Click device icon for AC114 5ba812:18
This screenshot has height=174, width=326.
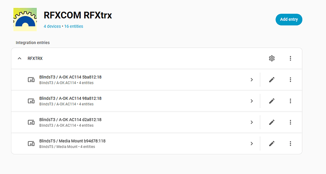point(31,80)
